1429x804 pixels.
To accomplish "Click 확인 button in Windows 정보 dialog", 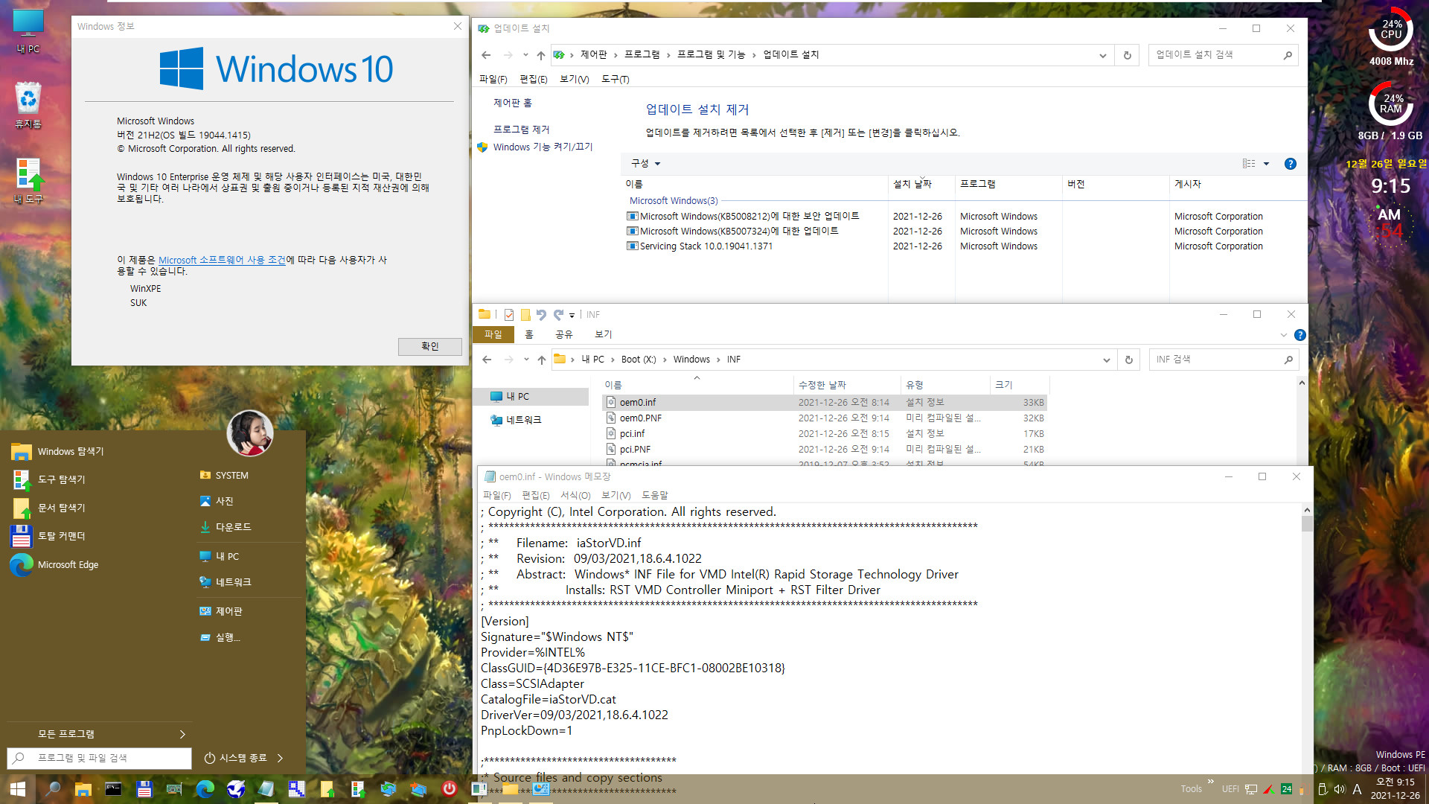I will [x=429, y=347].
